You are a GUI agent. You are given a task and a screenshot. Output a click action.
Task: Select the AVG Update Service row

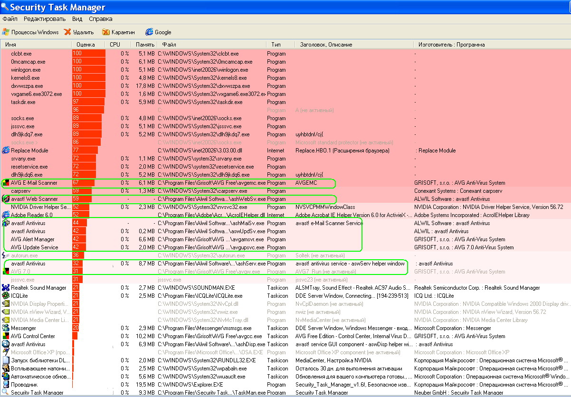pos(285,247)
